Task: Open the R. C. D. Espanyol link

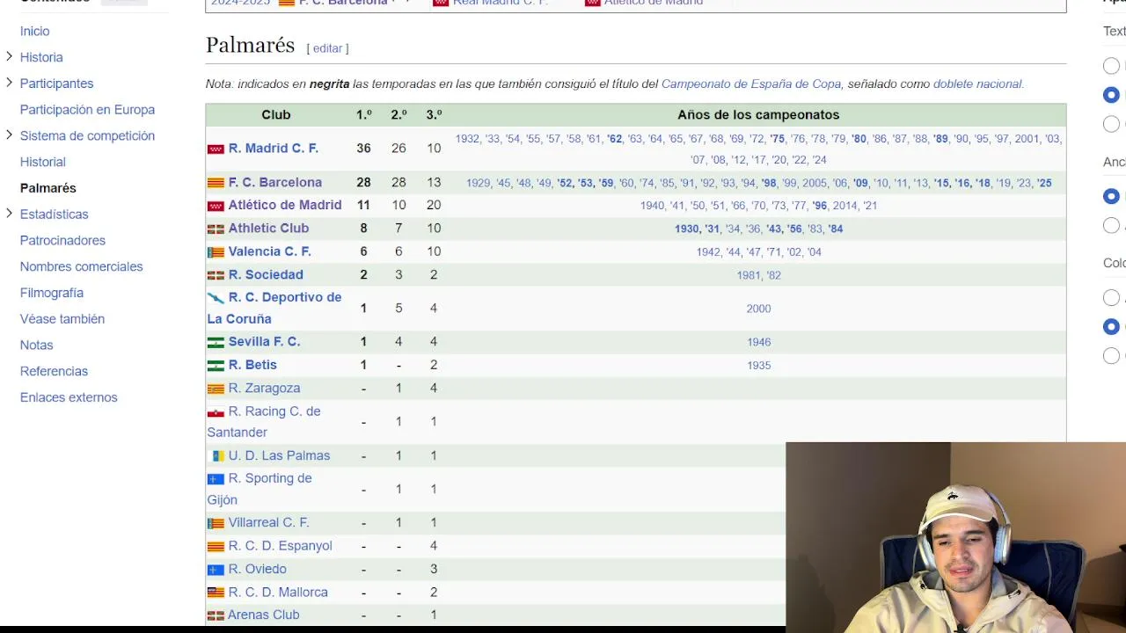Action: click(281, 547)
